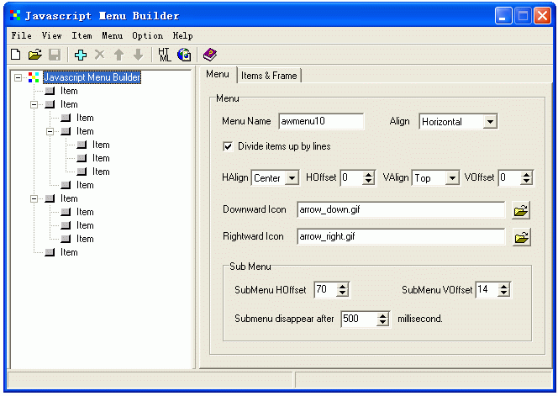Viewport: 558px width, 396px height.
Task: Select the last top-level Item in tree
Action: click(69, 252)
